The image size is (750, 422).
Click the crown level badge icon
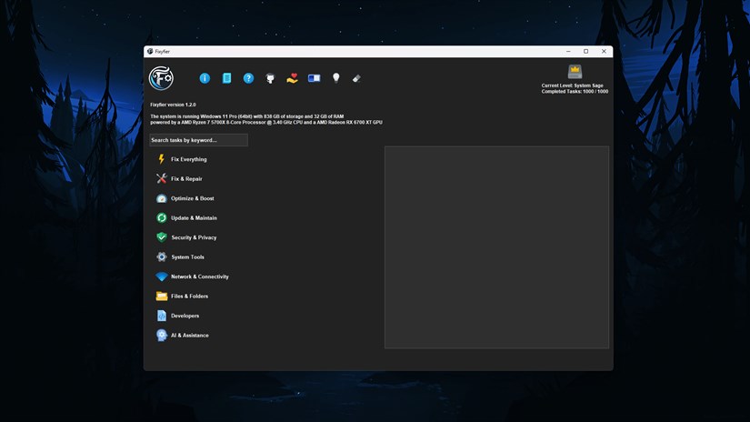[x=575, y=72]
